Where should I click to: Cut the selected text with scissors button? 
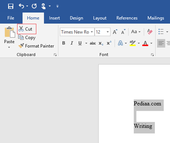[x=27, y=29]
